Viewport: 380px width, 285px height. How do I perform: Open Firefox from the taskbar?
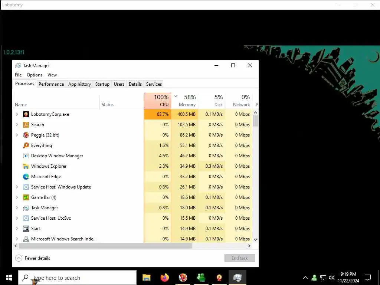(164, 278)
